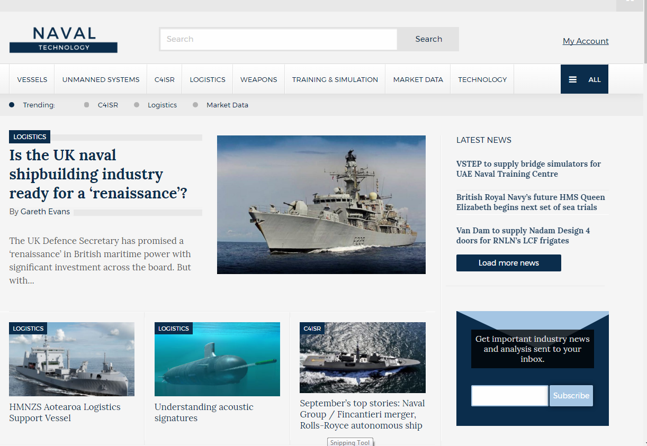Screen dimensions: 647x446
Task: Open the submarine acoustic signatures thumbnail
Action: (217, 359)
